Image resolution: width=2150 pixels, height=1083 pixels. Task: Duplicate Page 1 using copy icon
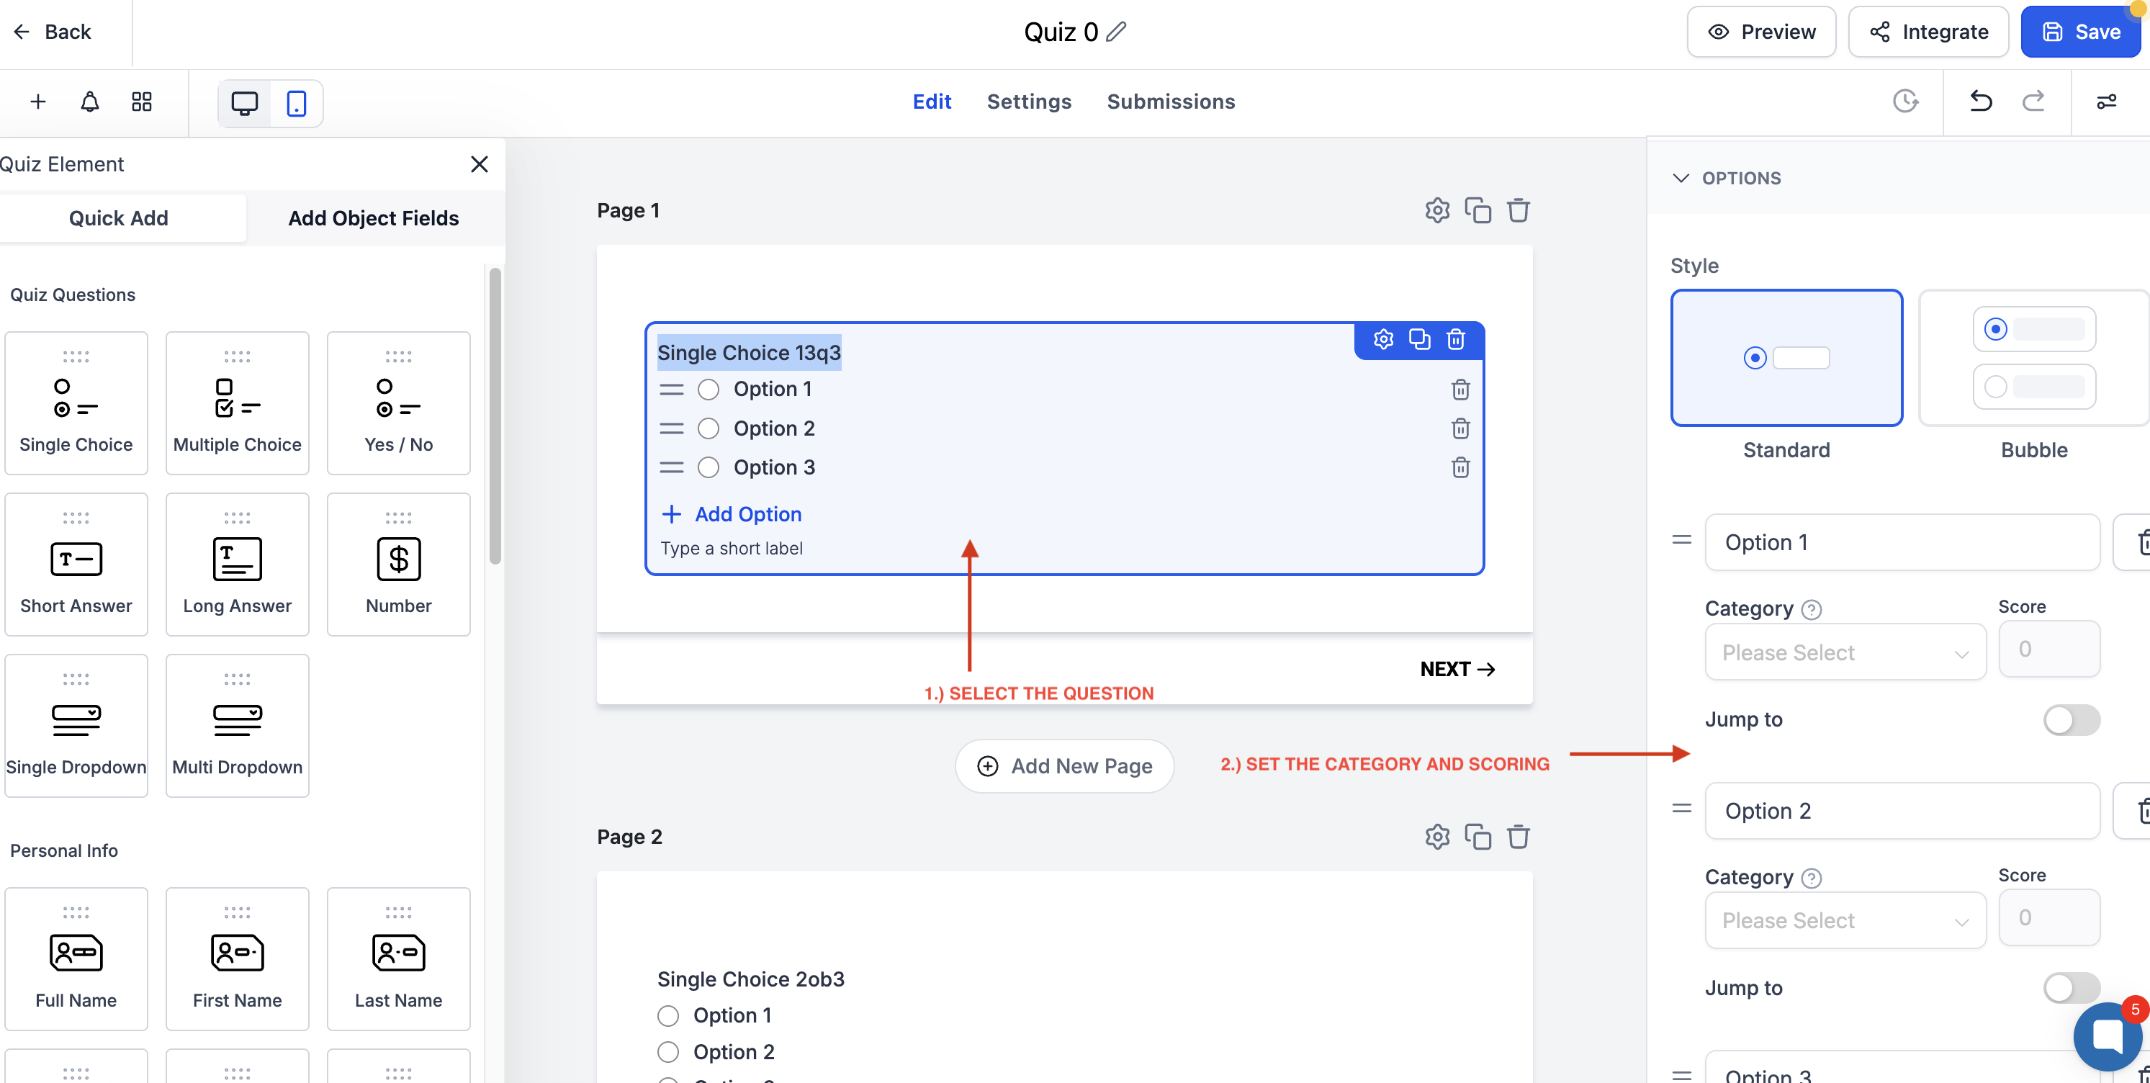(x=1477, y=210)
